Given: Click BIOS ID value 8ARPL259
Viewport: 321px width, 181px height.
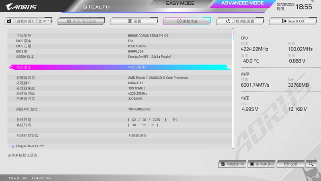Looking at the screenshot, I should (x=136, y=51).
